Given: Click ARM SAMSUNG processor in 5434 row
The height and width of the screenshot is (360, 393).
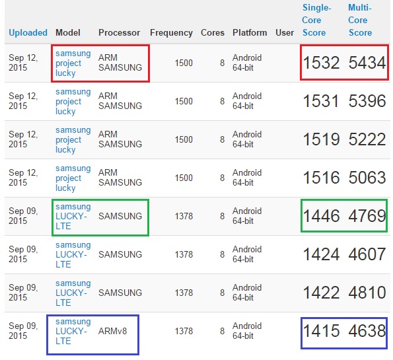Looking at the screenshot, I should click(120, 63).
